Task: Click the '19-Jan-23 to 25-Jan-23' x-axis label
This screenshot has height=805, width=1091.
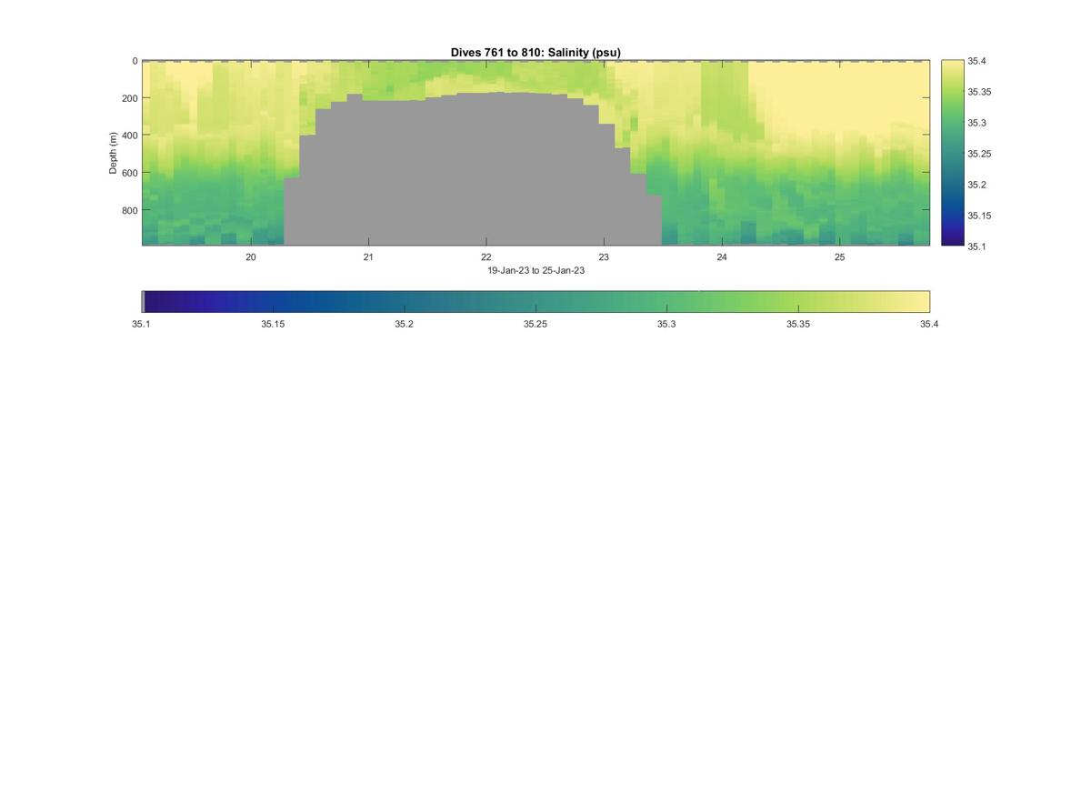Action: [535, 270]
